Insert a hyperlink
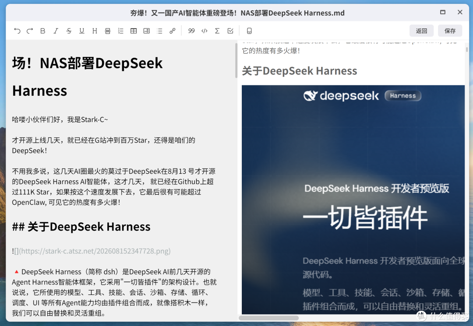The height and width of the screenshot is (326, 473). coord(173,31)
